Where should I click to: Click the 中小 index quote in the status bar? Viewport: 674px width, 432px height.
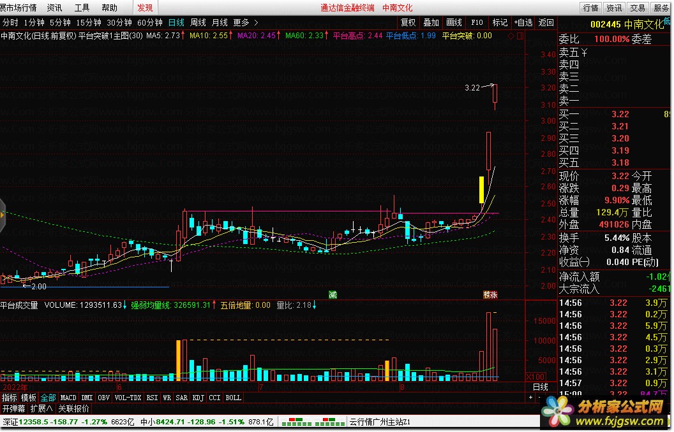click(206, 422)
